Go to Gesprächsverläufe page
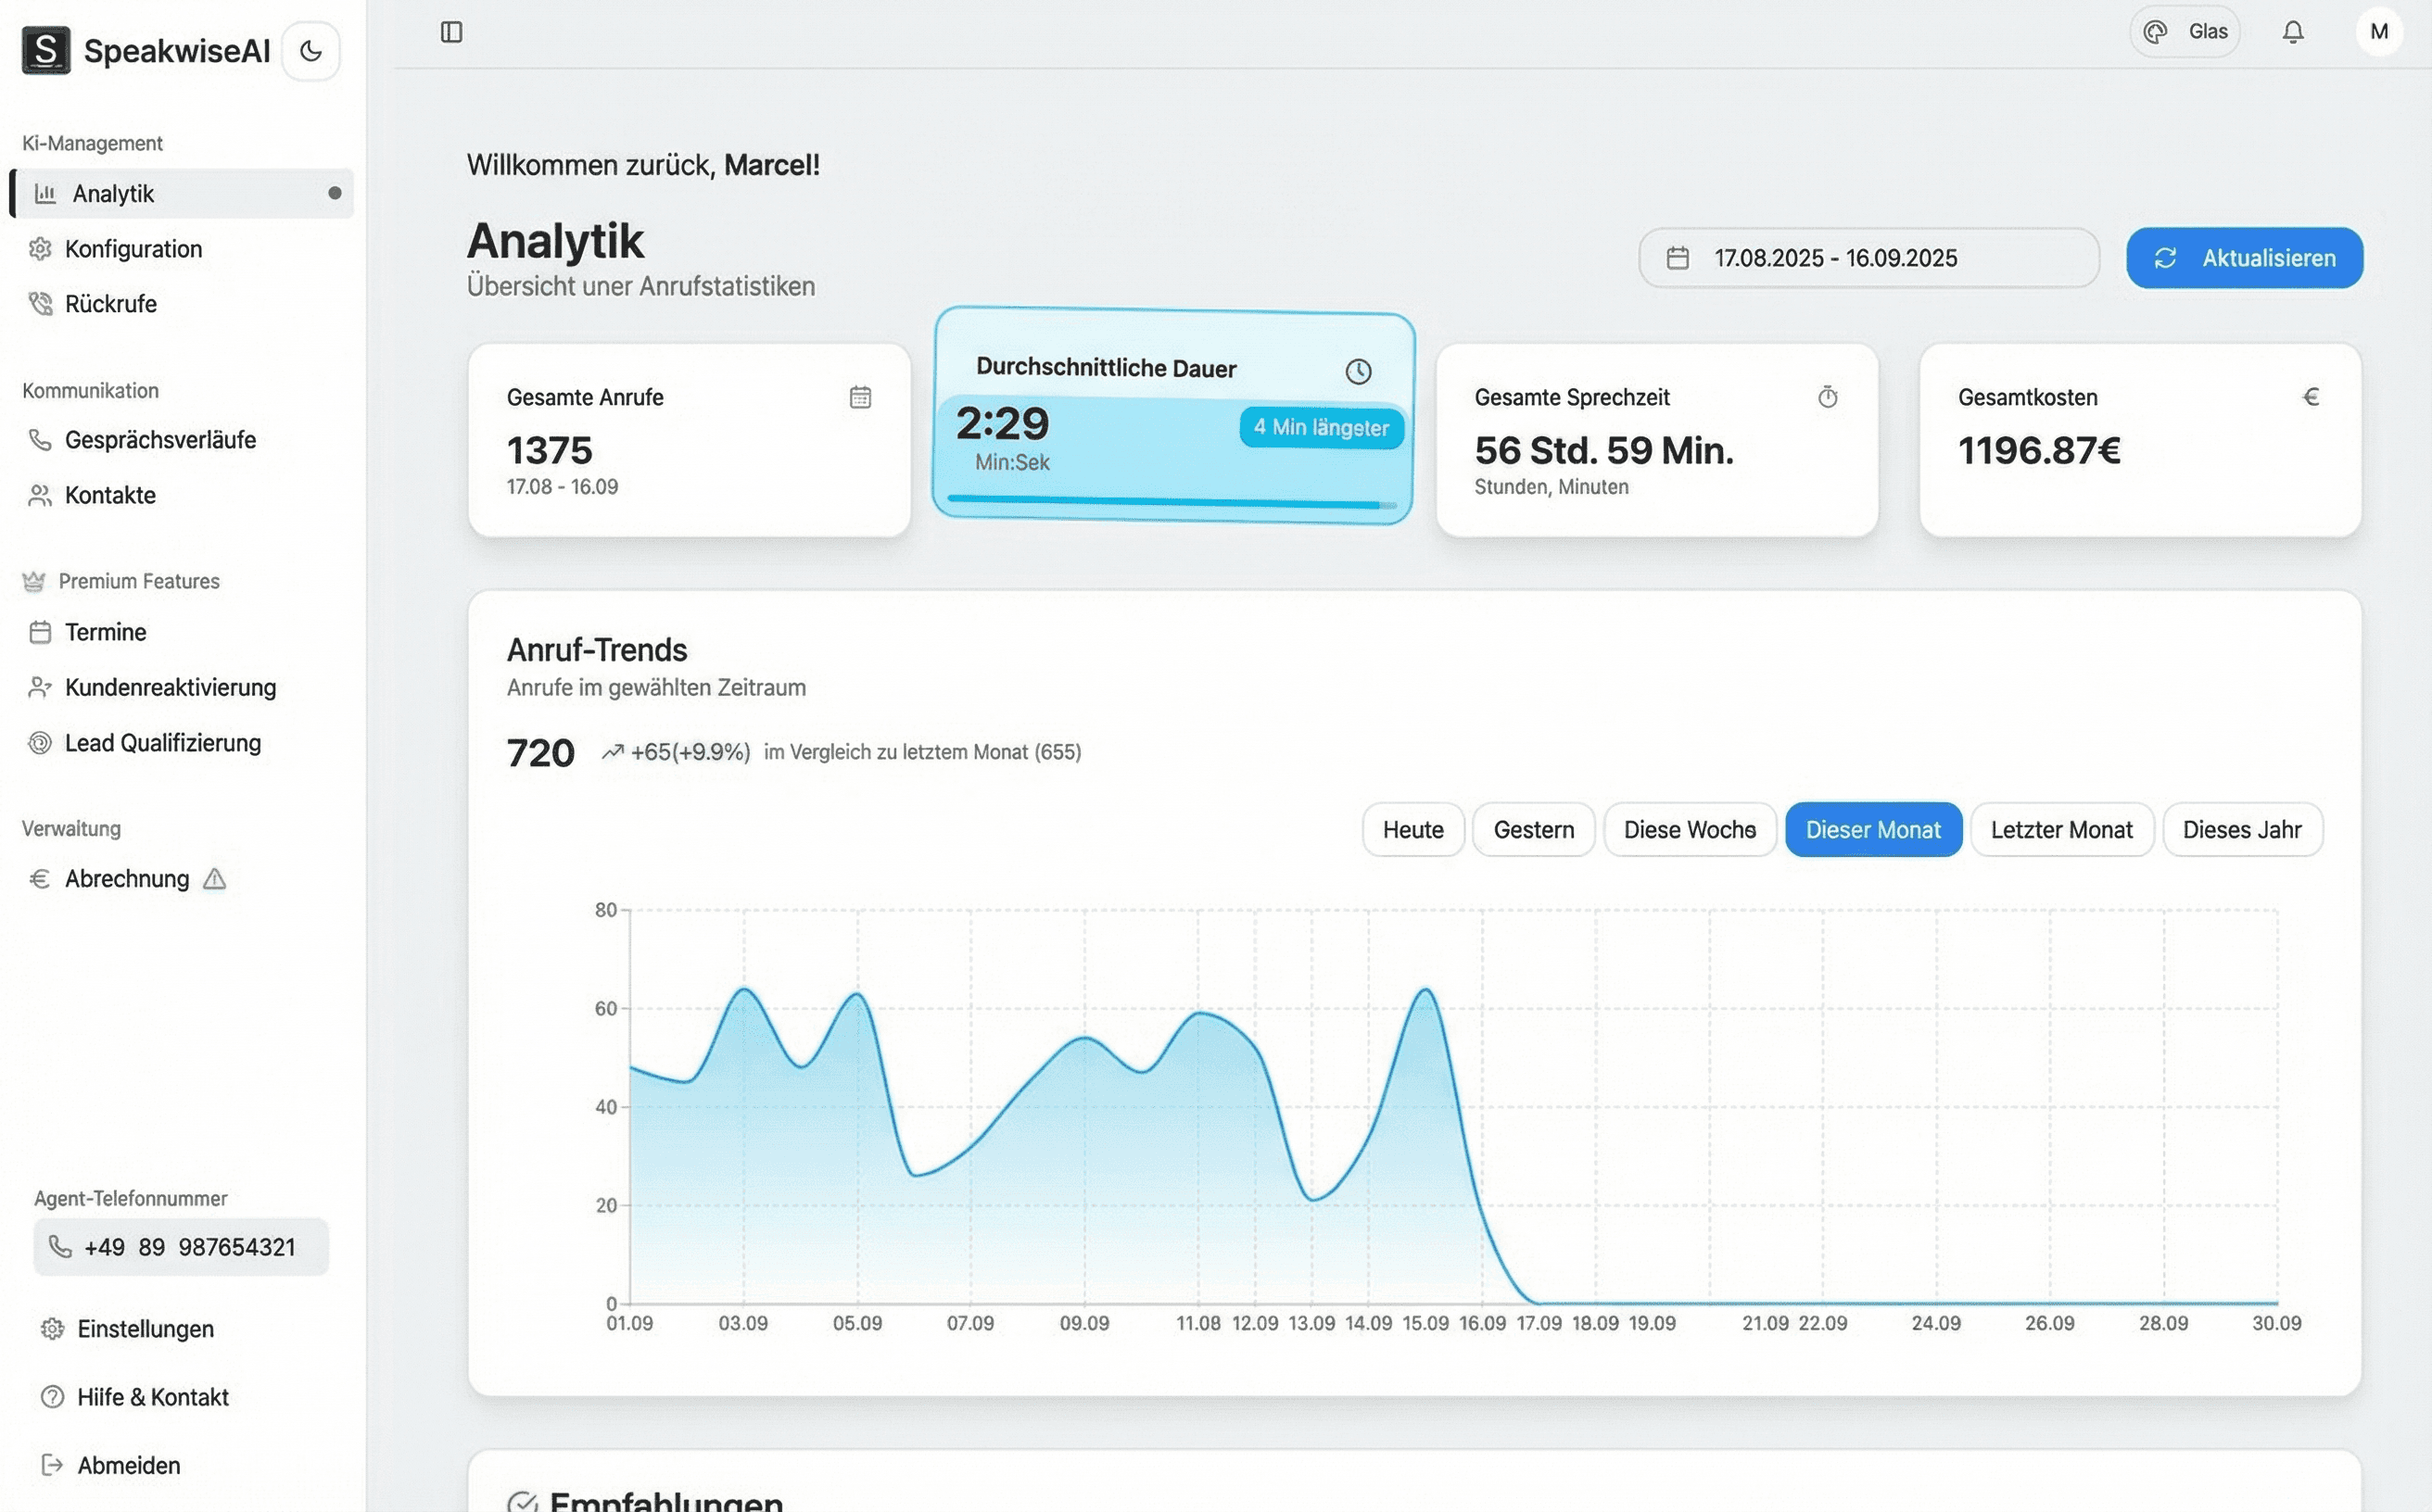The height and width of the screenshot is (1512, 2432). point(160,440)
